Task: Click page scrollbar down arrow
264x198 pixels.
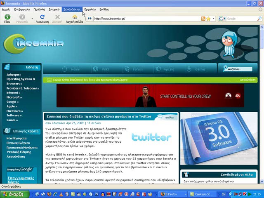Action: [262, 181]
